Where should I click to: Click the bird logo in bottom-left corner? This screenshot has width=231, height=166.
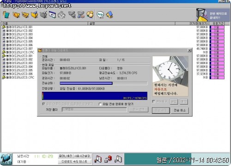[6, 159]
